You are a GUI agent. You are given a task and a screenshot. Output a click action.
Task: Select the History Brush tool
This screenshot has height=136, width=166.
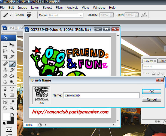(12, 70)
